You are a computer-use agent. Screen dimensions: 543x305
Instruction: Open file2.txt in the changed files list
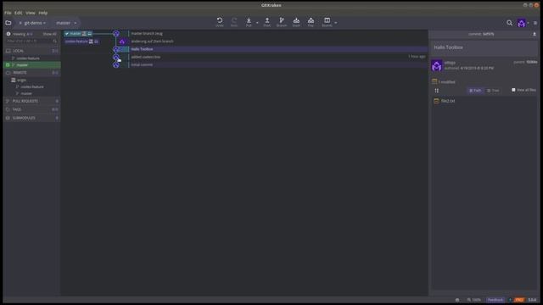[448, 101]
